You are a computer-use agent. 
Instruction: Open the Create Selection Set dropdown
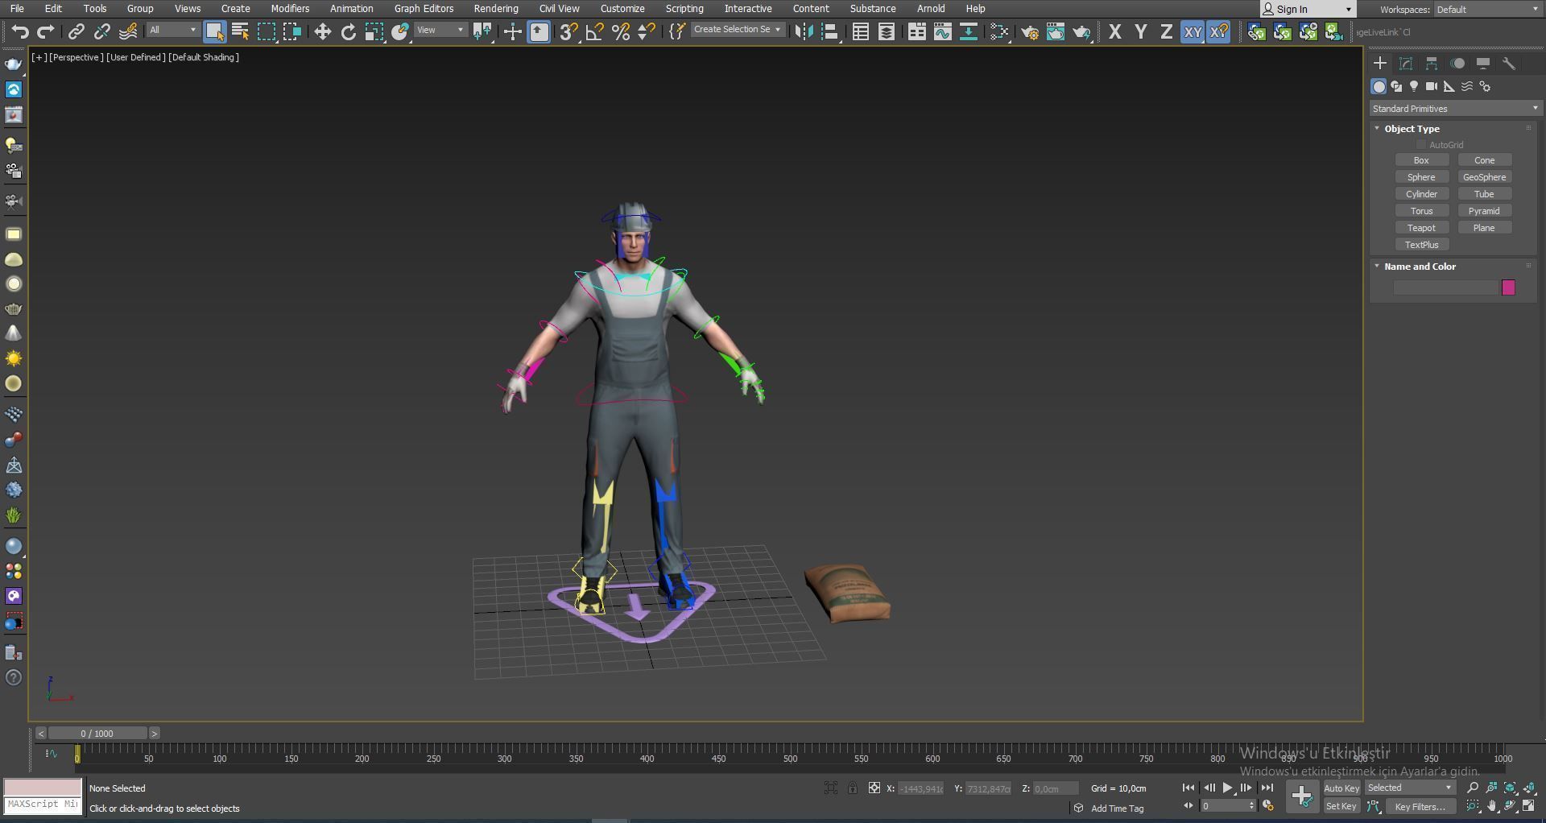[x=737, y=30]
